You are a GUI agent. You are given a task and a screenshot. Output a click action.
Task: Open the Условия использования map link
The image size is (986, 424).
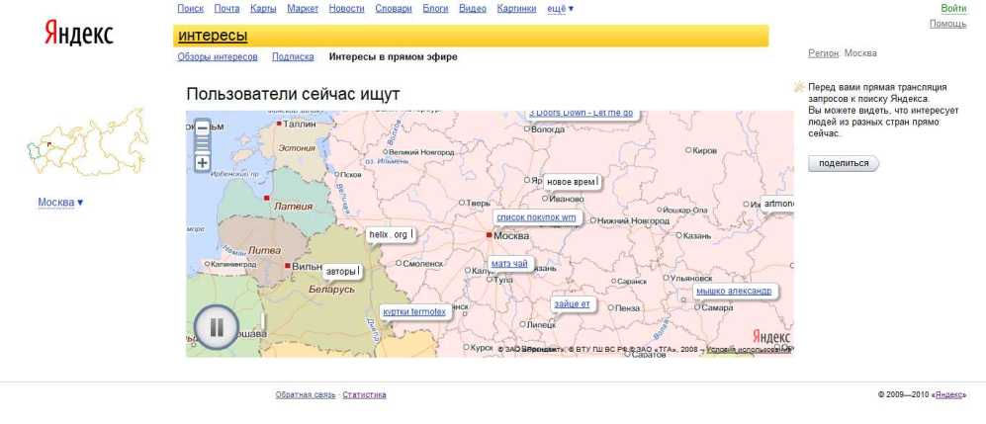(749, 349)
